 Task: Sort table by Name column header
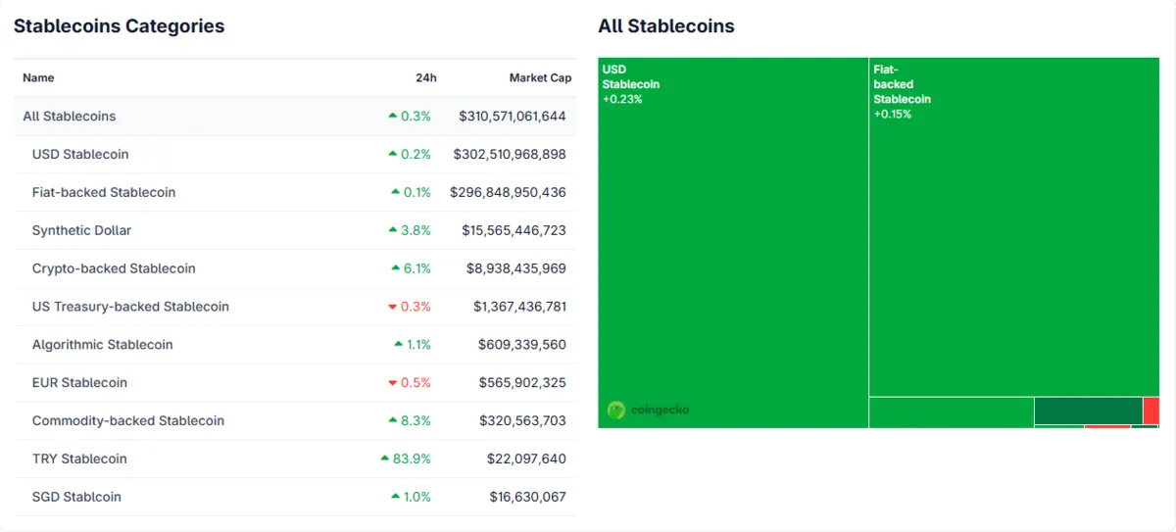click(38, 77)
